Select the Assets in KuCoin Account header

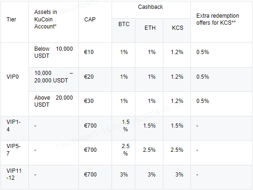coord(54,22)
